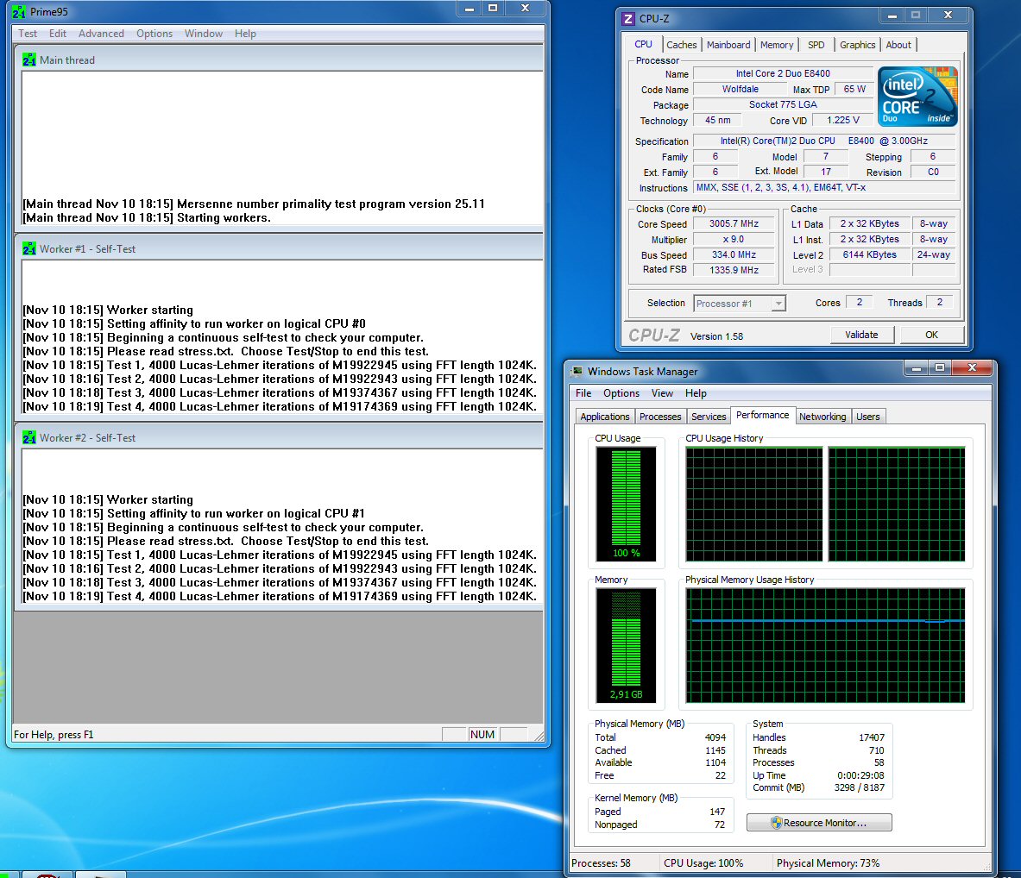This screenshot has height=878, width=1021.
Task: Open the Test menu in Prime95
Action: [x=28, y=33]
